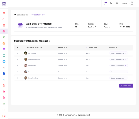Open attendance dropdown for Bella Hadid
The height and width of the screenshot is (119, 139).
pos(119,66)
